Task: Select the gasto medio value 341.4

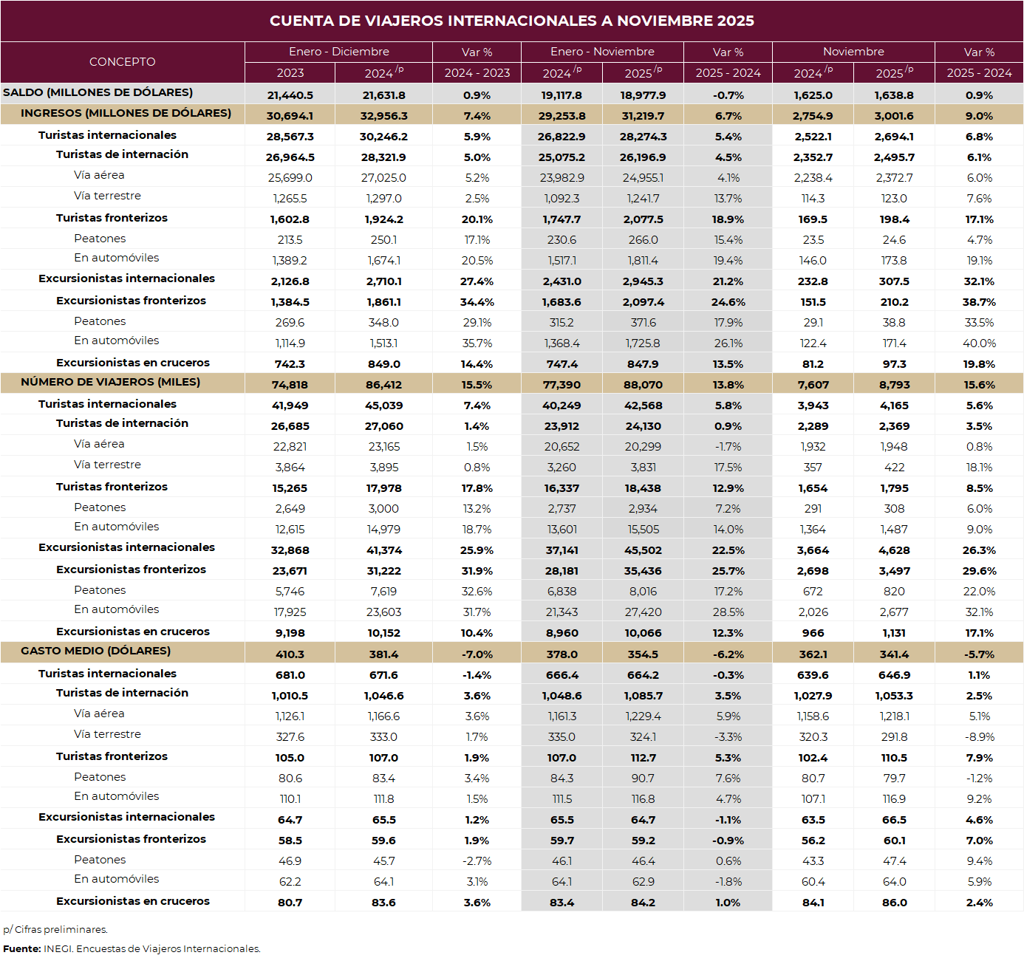Action: (894, 654)
